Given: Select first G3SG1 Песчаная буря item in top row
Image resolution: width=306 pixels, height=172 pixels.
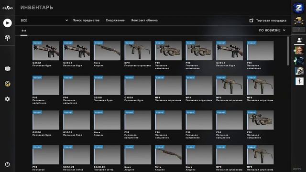Looking at the screenshot, I should (x=46, y=54).
